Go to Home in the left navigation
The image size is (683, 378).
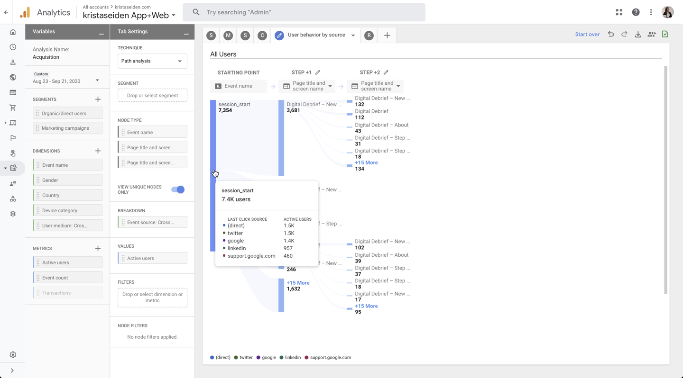13,32
